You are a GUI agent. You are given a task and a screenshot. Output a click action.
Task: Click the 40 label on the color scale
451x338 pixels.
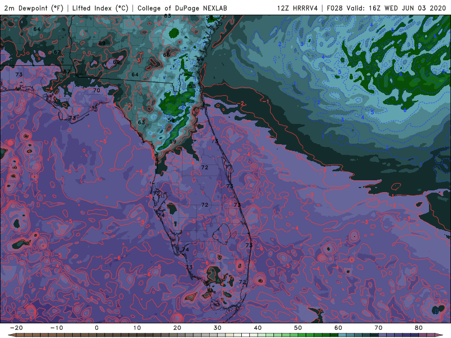258,328
